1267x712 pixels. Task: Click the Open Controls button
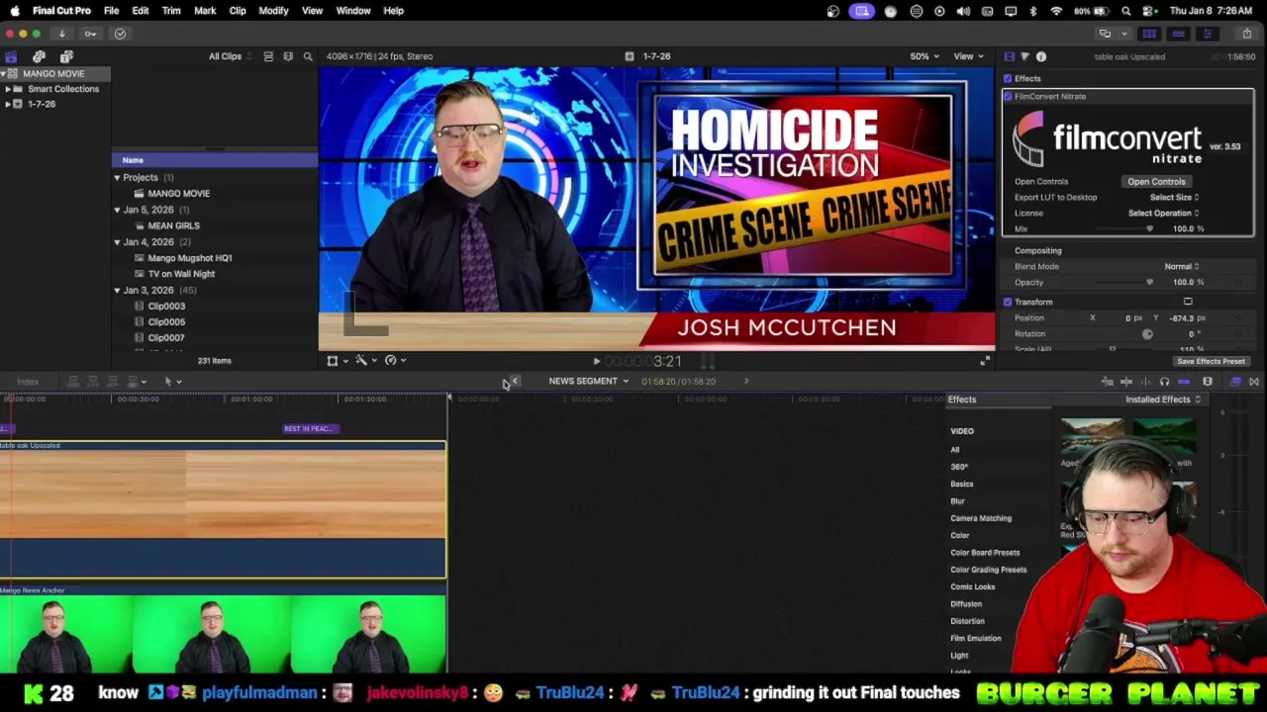[x=1156, y=182]
